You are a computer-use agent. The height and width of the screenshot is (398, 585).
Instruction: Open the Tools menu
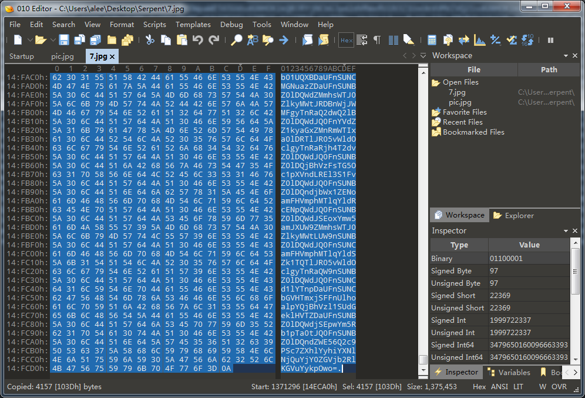(x=261, y=24)
